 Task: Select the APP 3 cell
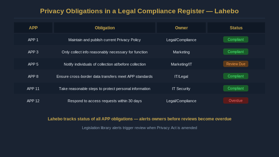tap(33, 52)
